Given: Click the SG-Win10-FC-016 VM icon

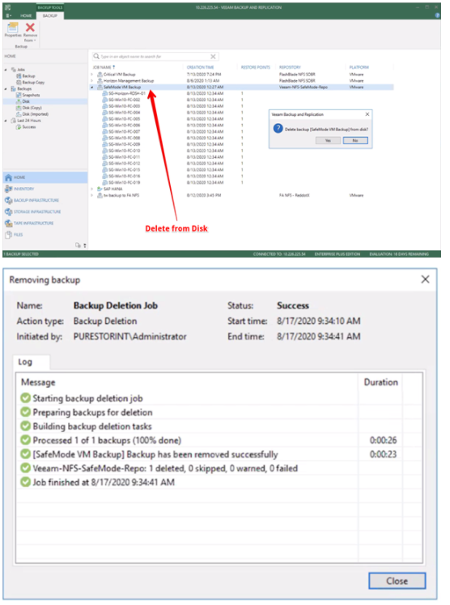Looking at the screenshot, I should point(105,176).
